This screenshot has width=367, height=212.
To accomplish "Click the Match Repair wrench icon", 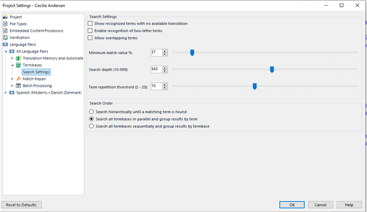I will point(18,79).
